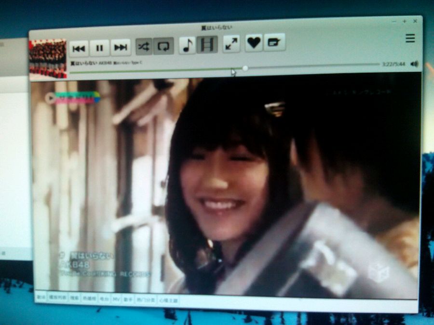Close the music player window
Screen dimensions: 434x325
tap(415, 21)
